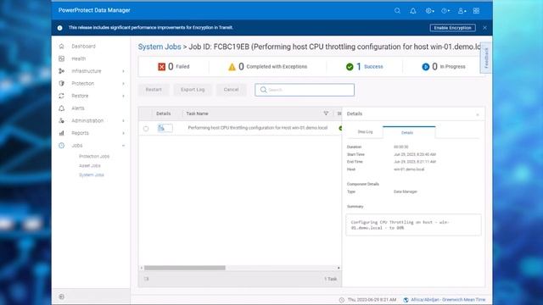Click the Reports chart icon
This screenshot has height=305, width=543.
(62, 133)
